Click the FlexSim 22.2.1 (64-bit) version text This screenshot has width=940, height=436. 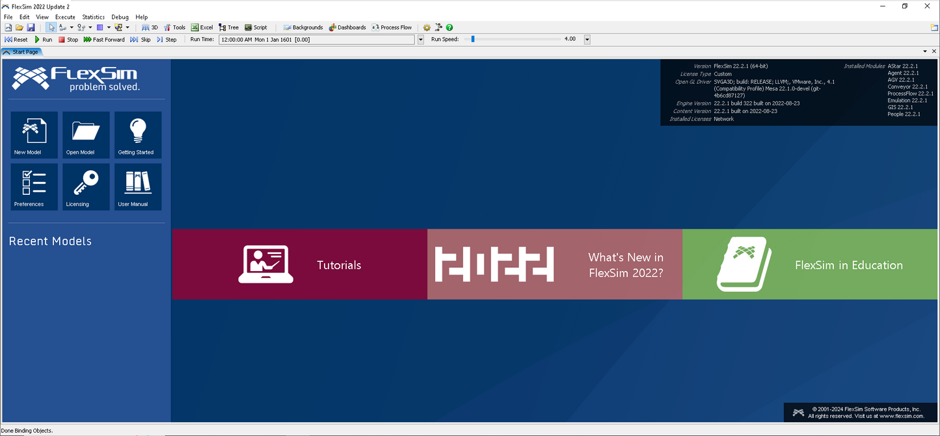(741, 66)
